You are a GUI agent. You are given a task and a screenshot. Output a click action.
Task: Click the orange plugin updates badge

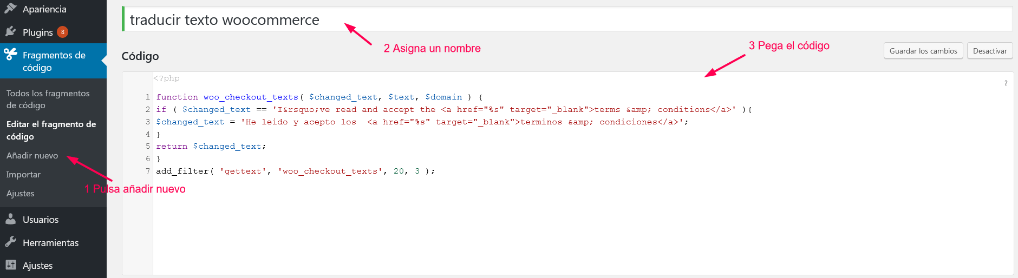[x=63, y=32]
